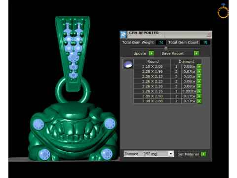Click green arrow on 2.26 X 2.16 row
The height and width of the screenshot is (178, 237).
(x=199, y=91)
